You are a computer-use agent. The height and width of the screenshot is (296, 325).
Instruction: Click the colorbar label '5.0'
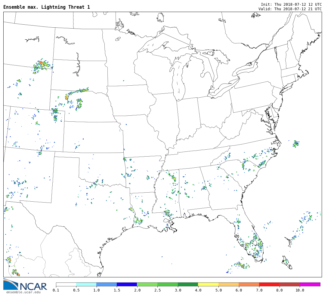click(218, 290)
